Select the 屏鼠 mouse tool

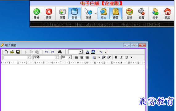[88, 13]
